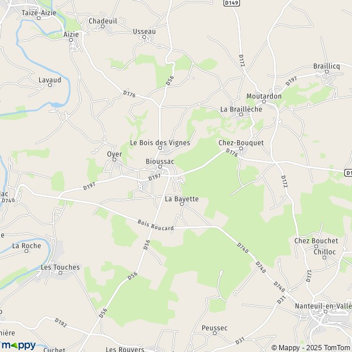The height and width of the screenshot is (352, 352).
Task: Select the Lavaud hamlet marker
Action: pos(50,85)
